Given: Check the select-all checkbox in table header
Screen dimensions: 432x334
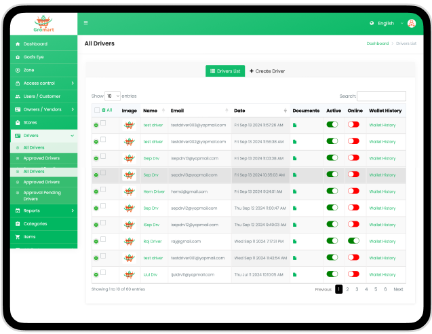Looking at the screenshot, I should [97, 110].
